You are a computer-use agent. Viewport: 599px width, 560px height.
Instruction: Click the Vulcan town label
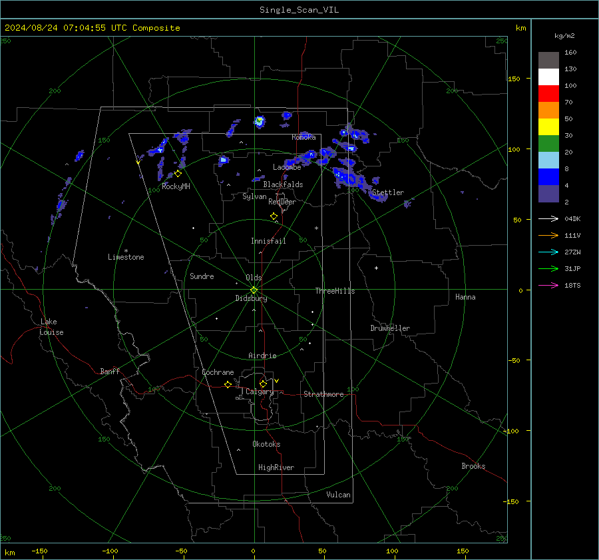point(338,495)
